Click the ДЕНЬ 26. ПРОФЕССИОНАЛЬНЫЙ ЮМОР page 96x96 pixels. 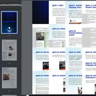(x=74, y=36)
